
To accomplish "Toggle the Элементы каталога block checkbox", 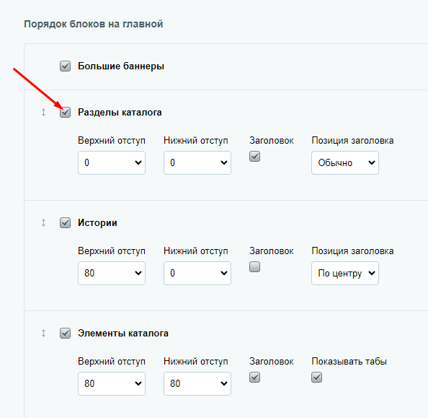I will tap(66, 334).
